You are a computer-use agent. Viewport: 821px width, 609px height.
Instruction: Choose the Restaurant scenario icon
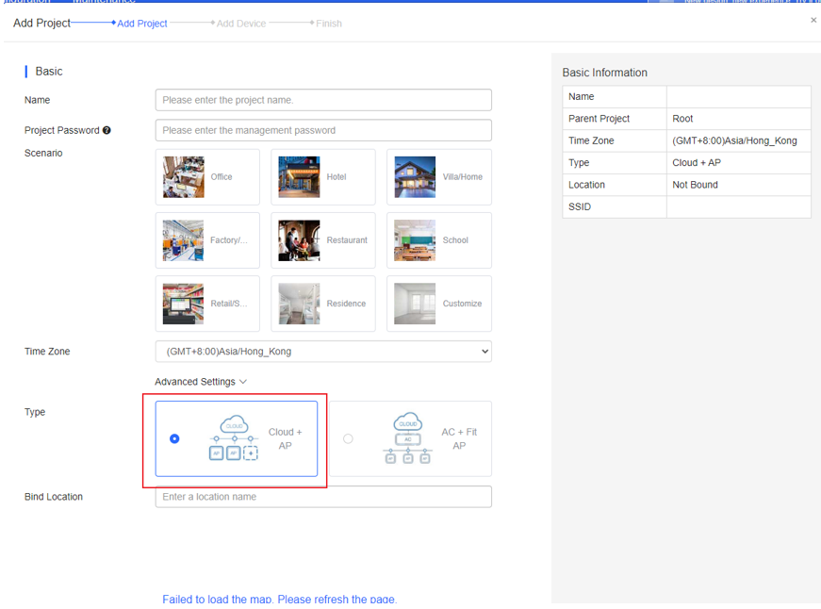click(299, 240)
